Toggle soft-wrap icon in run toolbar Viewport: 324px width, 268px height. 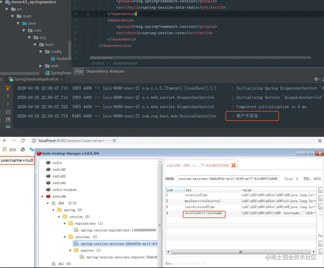click(x=8, y=112)
